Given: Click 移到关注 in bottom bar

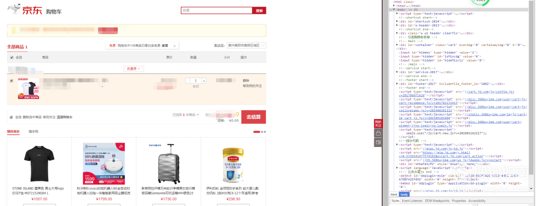Looking at the screenshot, I should coord(49,117).
